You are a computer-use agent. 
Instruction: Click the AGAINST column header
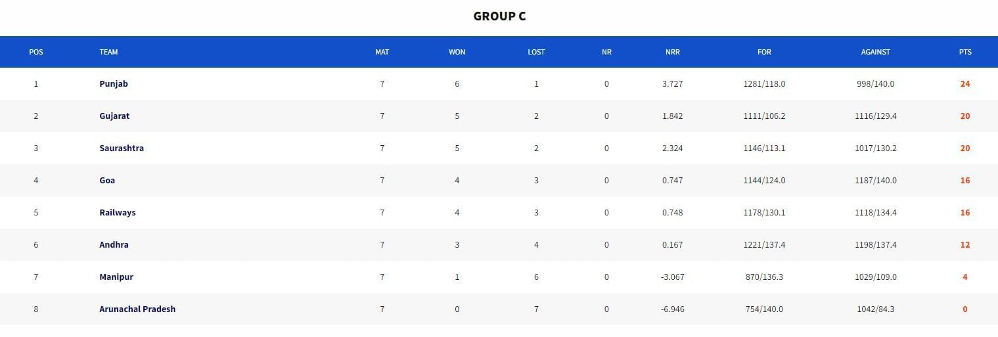point(876,52)
